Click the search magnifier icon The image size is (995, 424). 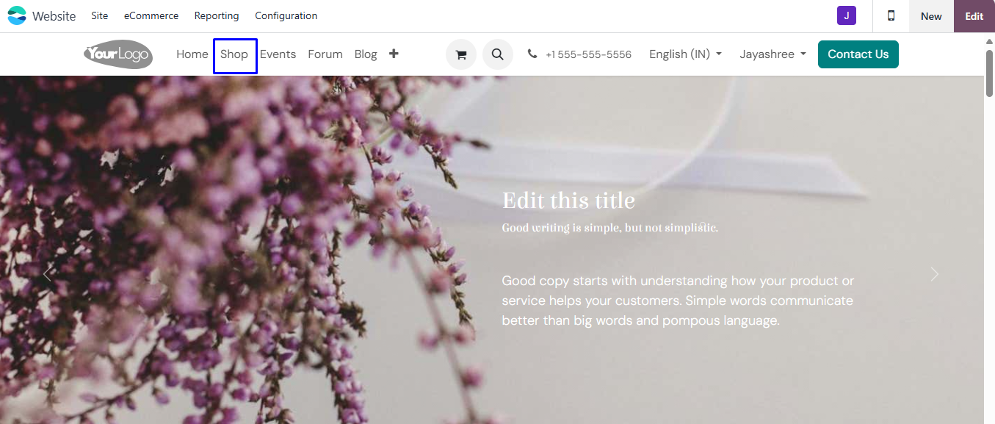click(x=498, y=54)
